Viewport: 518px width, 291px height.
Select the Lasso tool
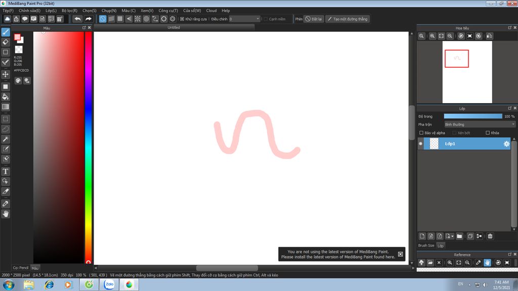click(x=6, y=129)
